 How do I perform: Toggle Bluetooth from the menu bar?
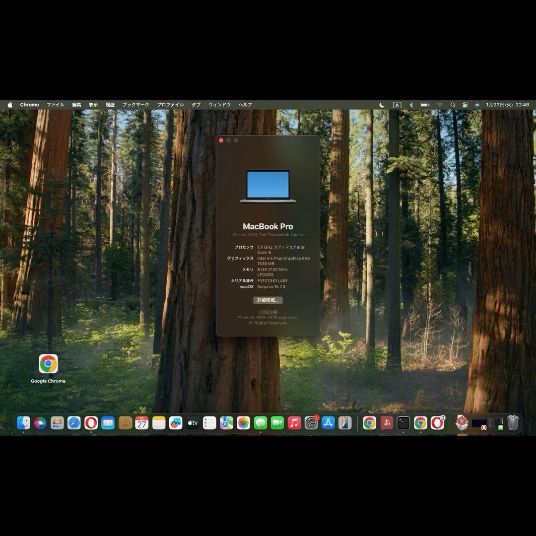click(411, 105)
